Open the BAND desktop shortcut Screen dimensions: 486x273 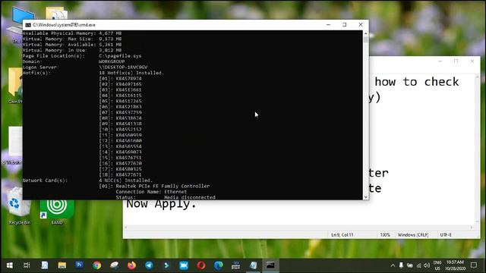tap(57, 212)
